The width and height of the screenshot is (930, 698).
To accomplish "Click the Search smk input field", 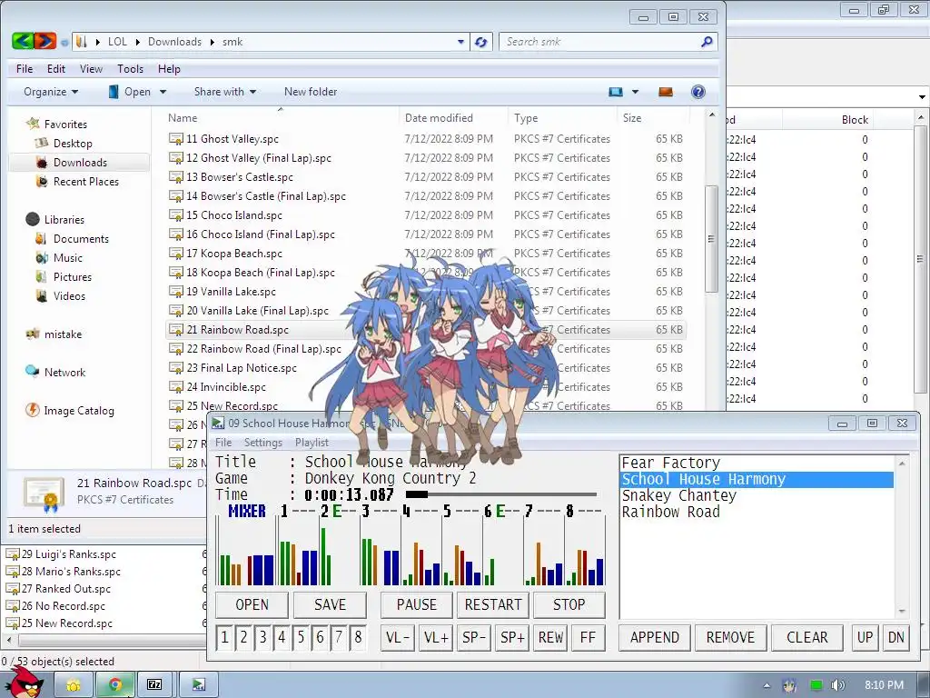I will [x=600, y=42].
